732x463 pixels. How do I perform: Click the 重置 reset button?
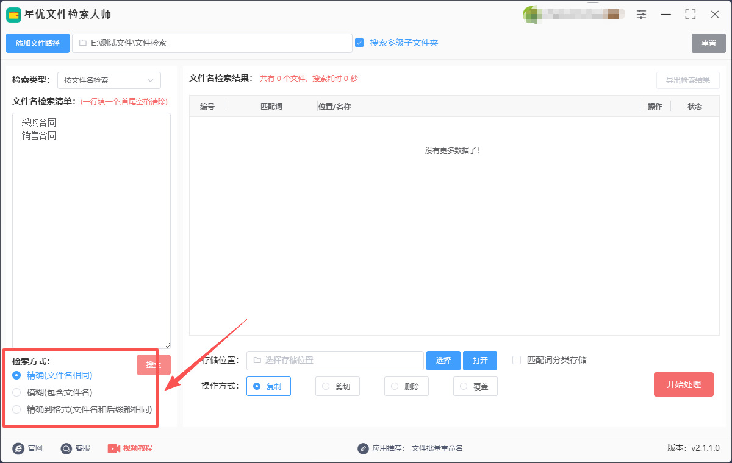(x=709, y=43)
